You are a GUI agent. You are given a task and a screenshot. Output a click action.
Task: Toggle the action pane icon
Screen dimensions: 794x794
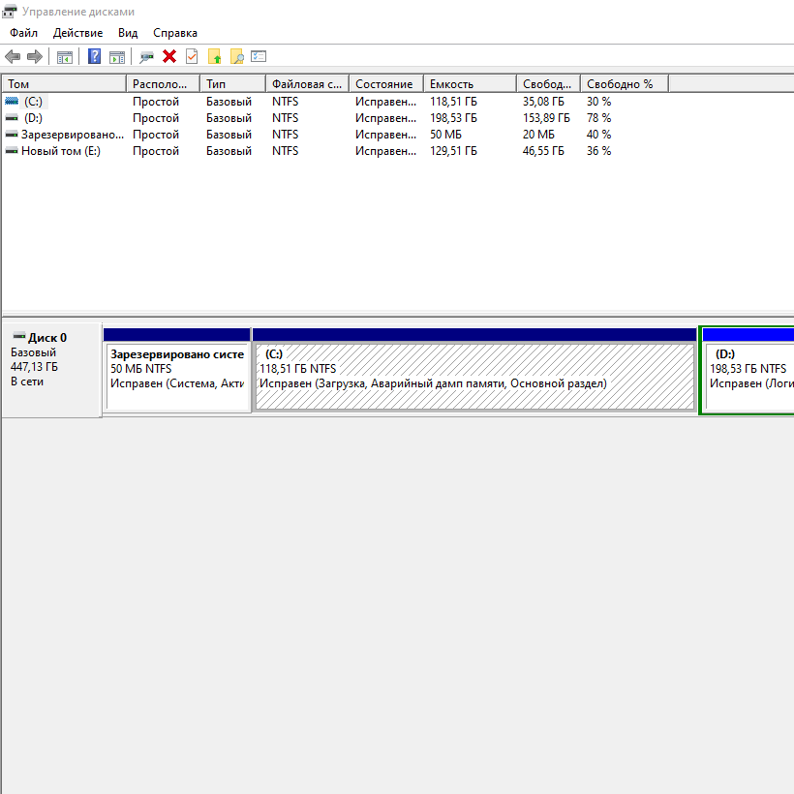pyautogui.click(x=117, y=57)
